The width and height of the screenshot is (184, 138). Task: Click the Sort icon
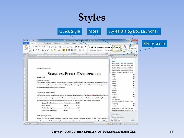coord(82,47)
